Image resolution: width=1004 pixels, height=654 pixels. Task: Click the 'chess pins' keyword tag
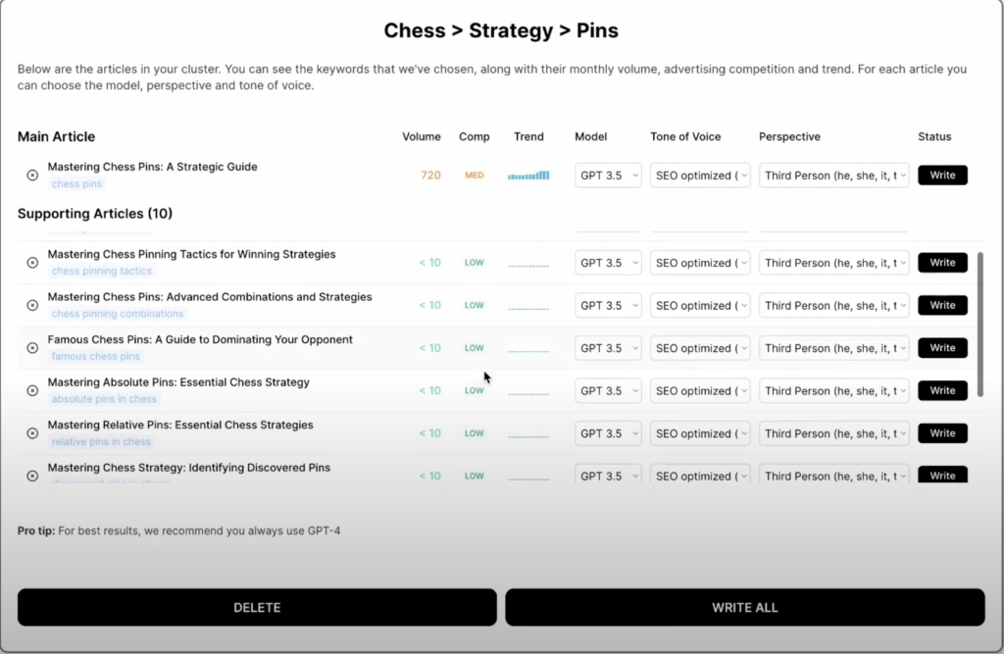point(77,184)
